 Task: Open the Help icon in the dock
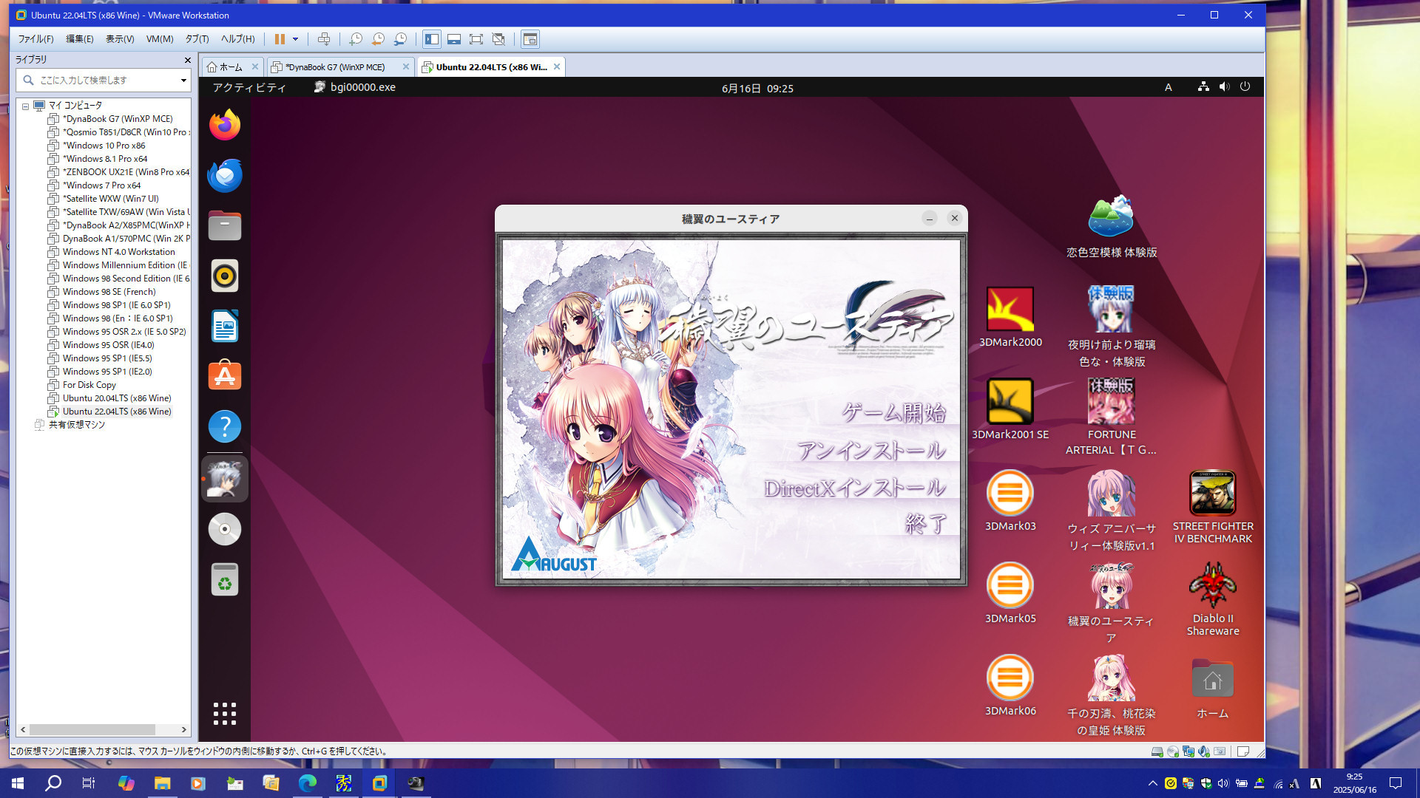(x=225, y=426)
